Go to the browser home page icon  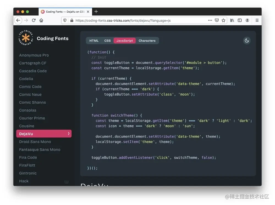[41, 20]
